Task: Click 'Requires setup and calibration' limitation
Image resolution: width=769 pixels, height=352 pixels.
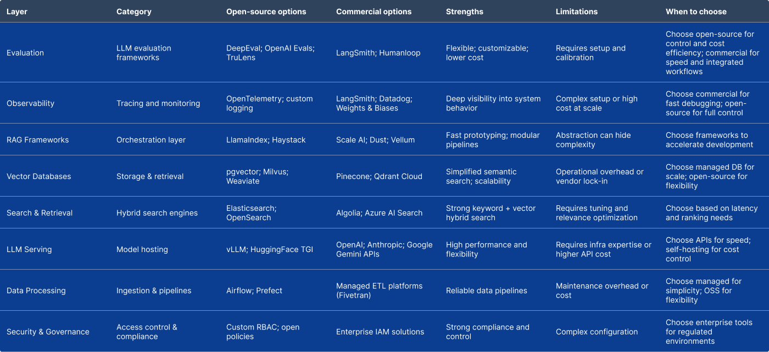Action: click(x=590, y=53)
